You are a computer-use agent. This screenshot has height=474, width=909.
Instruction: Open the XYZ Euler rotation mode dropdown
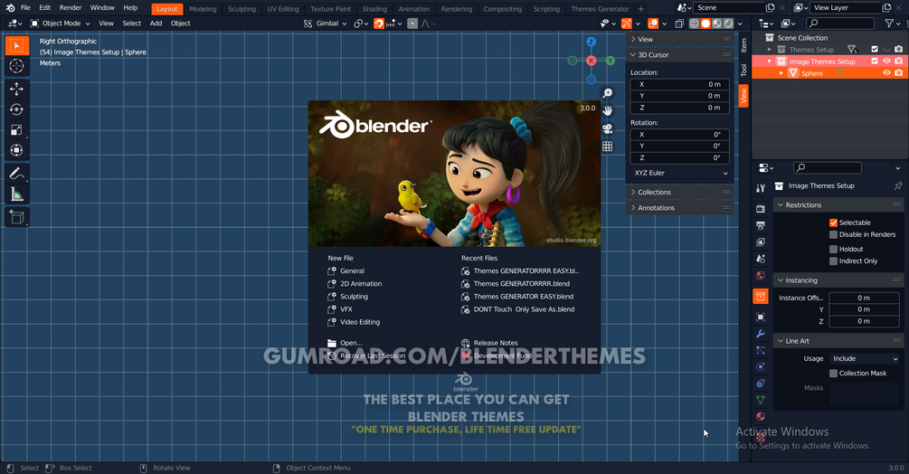pos(680,174)
